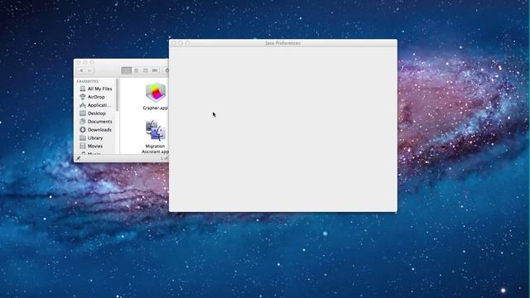Click the FAVORITES sidebar heading

(88, 81)
